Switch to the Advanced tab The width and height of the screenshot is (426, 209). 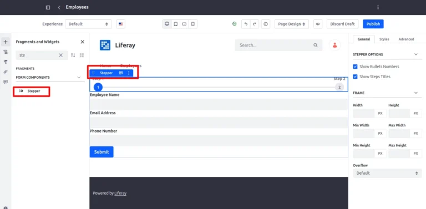pos(406,39)
